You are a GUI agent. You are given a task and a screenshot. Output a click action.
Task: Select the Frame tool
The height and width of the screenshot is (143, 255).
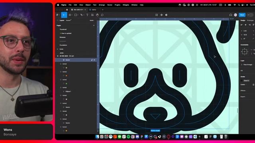(70, 15)
